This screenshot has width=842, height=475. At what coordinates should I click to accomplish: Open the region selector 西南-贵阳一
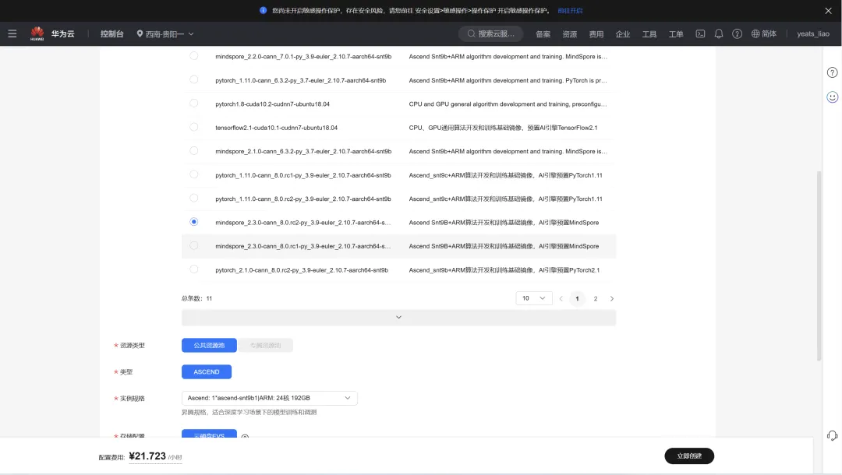point(165,33)
